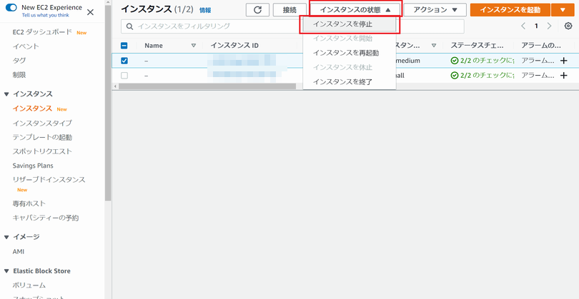
Task: Open スポットリクエスト in sidebar
Action: click(42, 151)
